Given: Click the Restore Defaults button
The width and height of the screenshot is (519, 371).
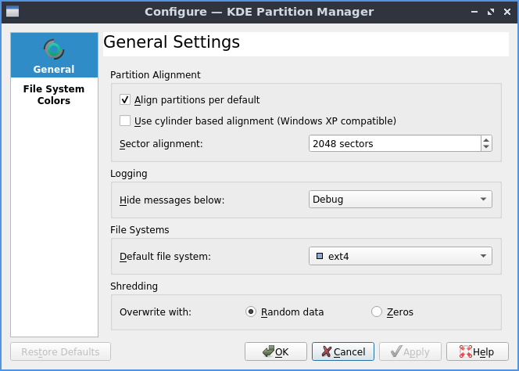Looking at the screenshot, I should pos(60,351).
